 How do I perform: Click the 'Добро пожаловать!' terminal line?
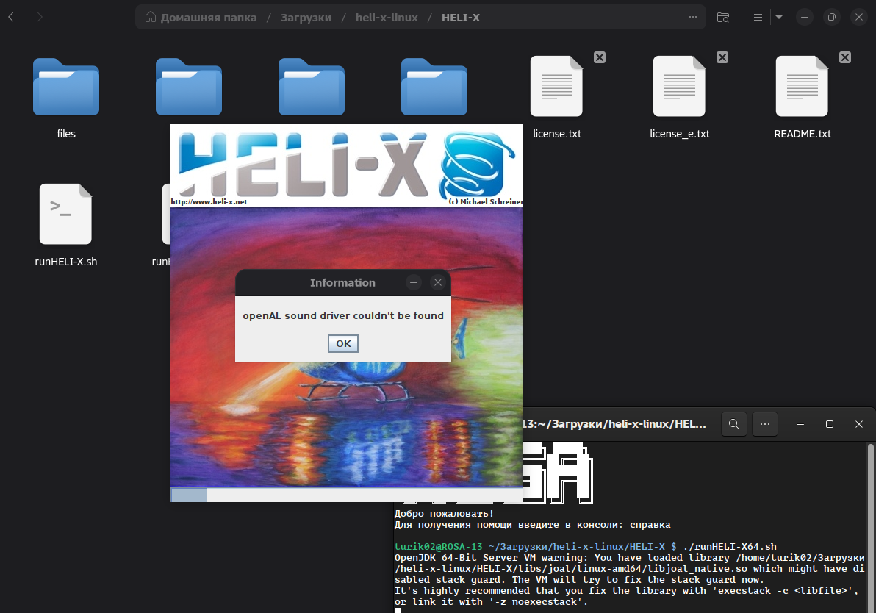point(444,514)
